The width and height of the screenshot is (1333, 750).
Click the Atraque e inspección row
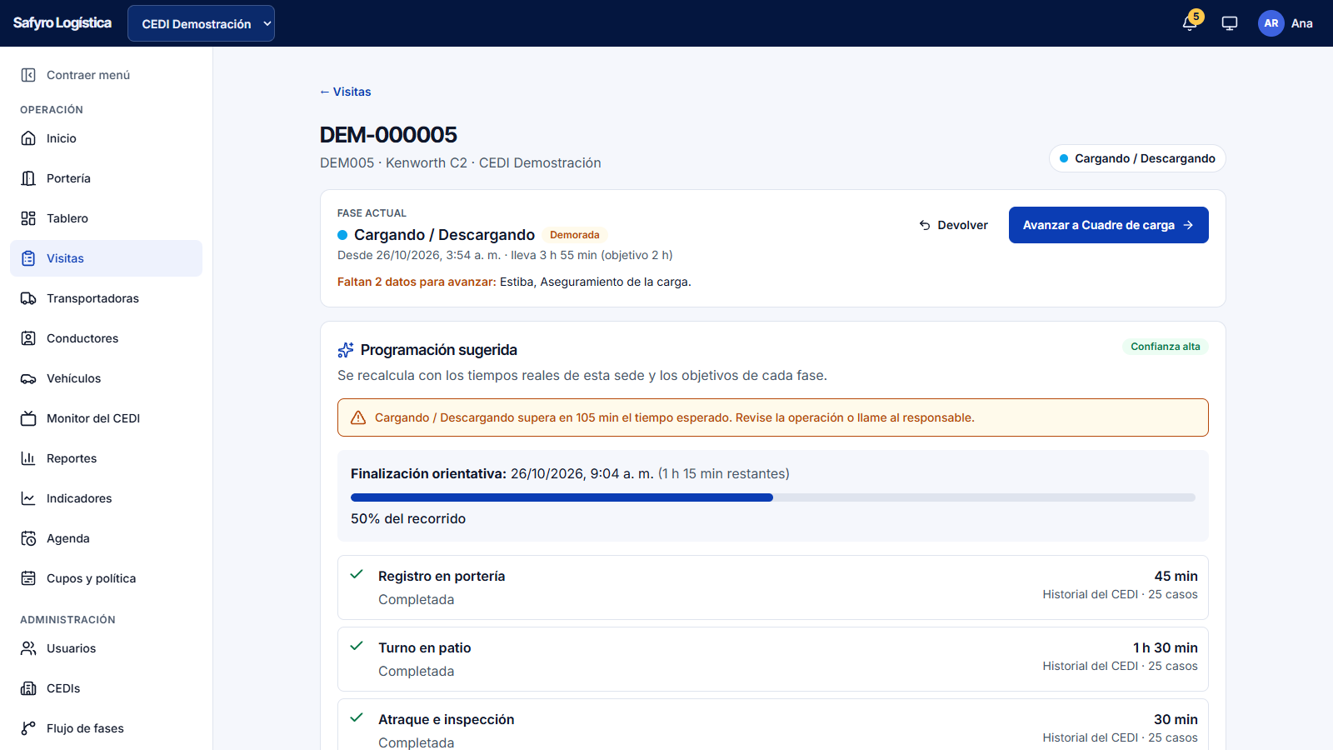(773, 725)
